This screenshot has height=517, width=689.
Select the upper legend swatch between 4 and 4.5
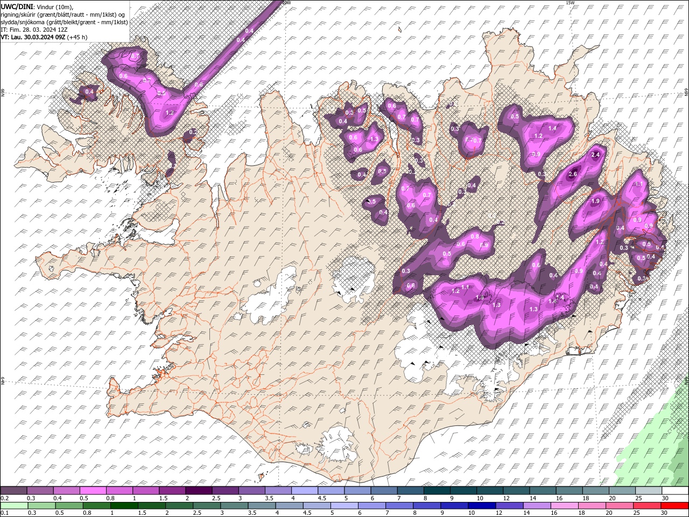pos(304,491)
